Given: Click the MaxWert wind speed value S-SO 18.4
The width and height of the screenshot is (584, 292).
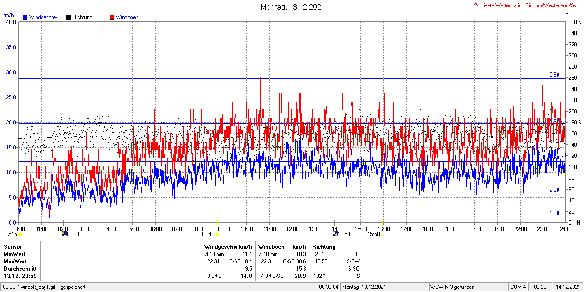Looking at the screenshot, I should (241, 261).
